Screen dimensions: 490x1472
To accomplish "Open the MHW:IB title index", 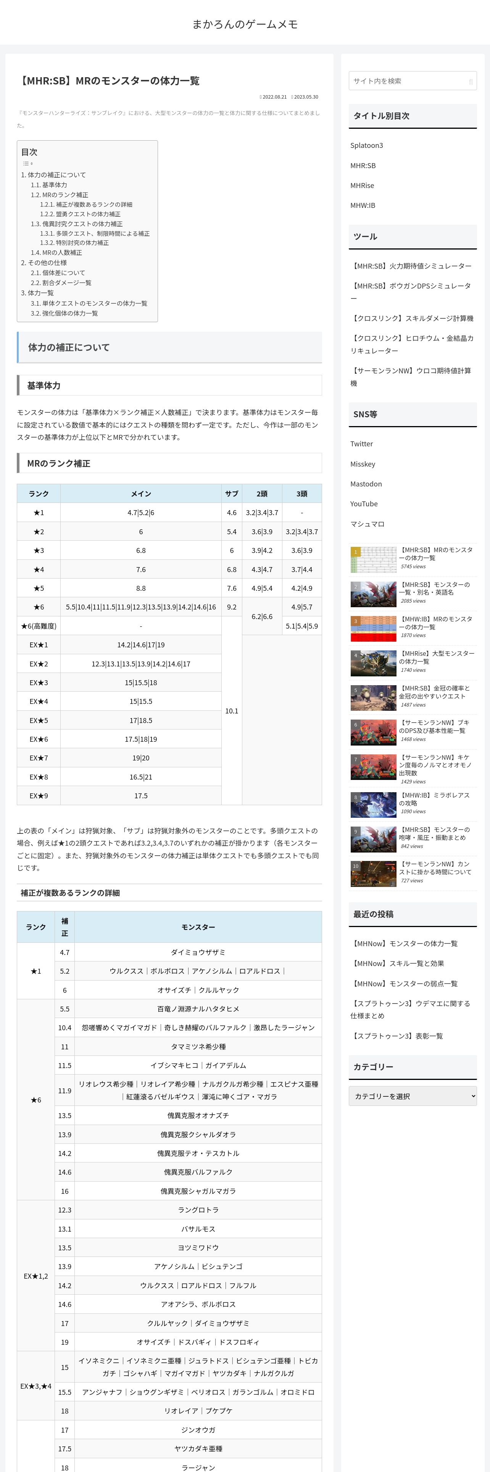I will click(x=363, y=206).
